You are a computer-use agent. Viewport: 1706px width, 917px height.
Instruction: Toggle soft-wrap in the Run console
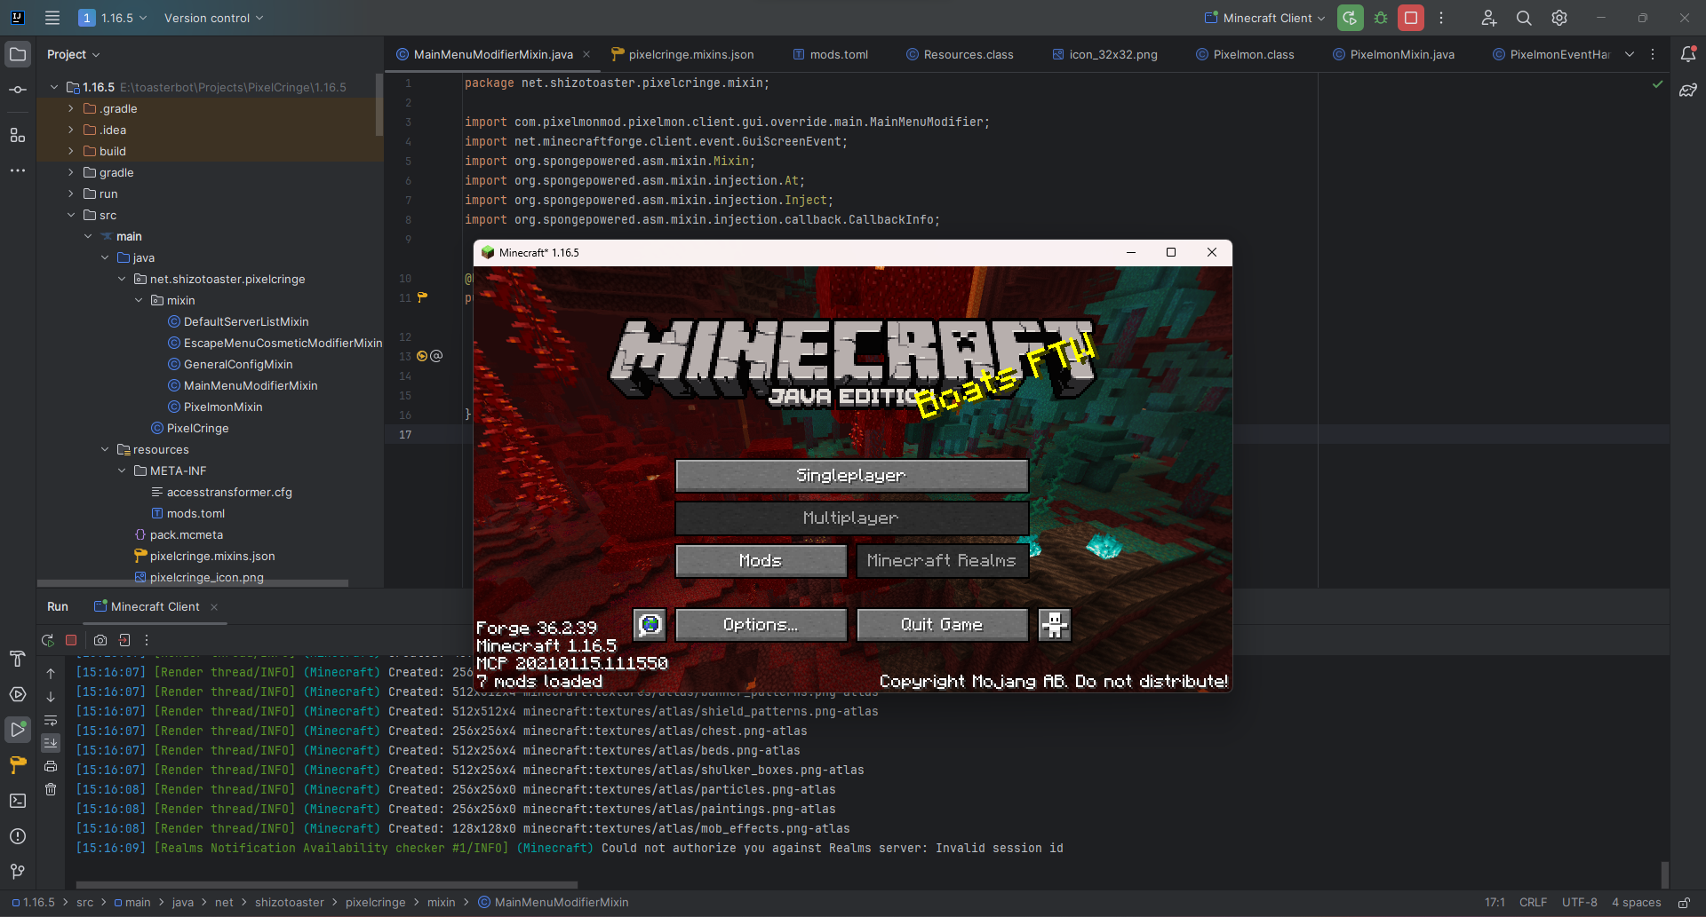51,720
